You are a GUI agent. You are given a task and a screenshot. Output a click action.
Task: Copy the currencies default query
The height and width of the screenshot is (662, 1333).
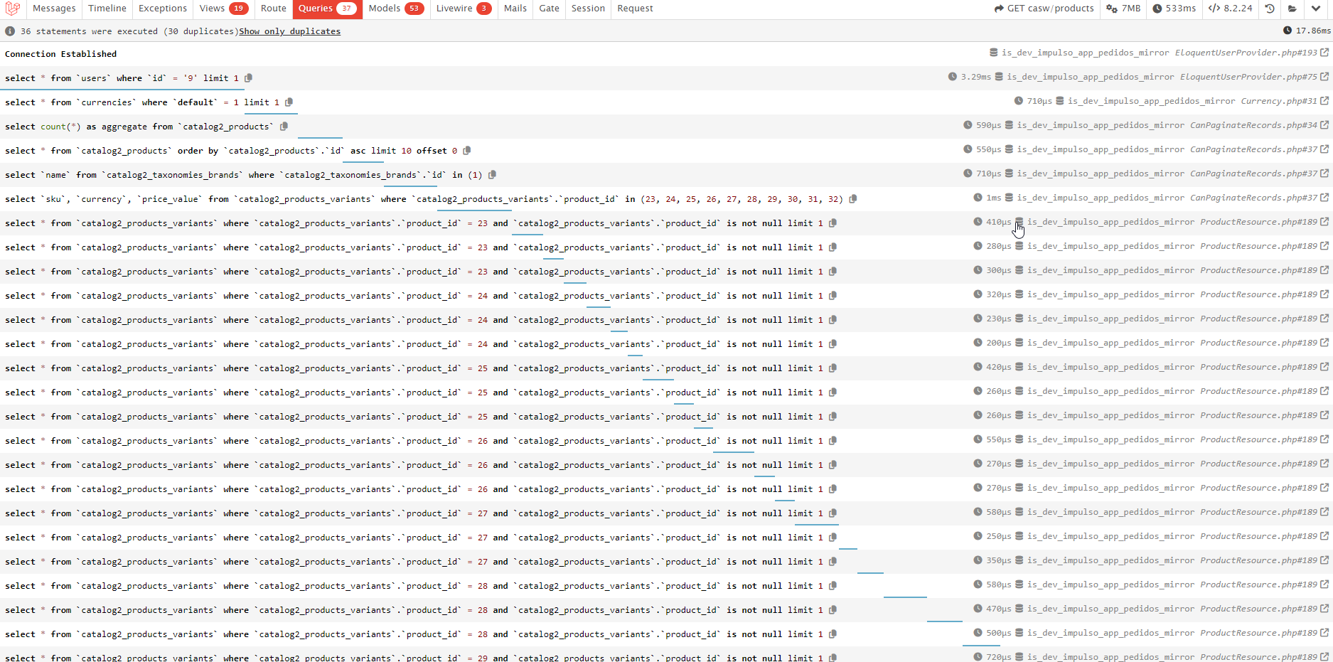coord(289,102)
